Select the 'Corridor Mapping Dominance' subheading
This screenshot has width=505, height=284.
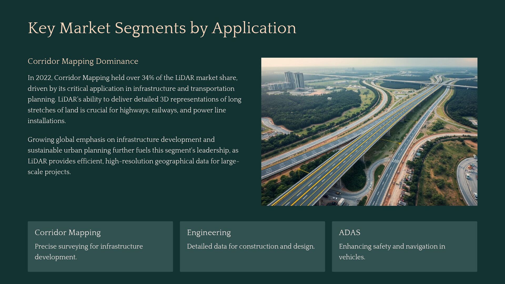[x=83, y=61]
